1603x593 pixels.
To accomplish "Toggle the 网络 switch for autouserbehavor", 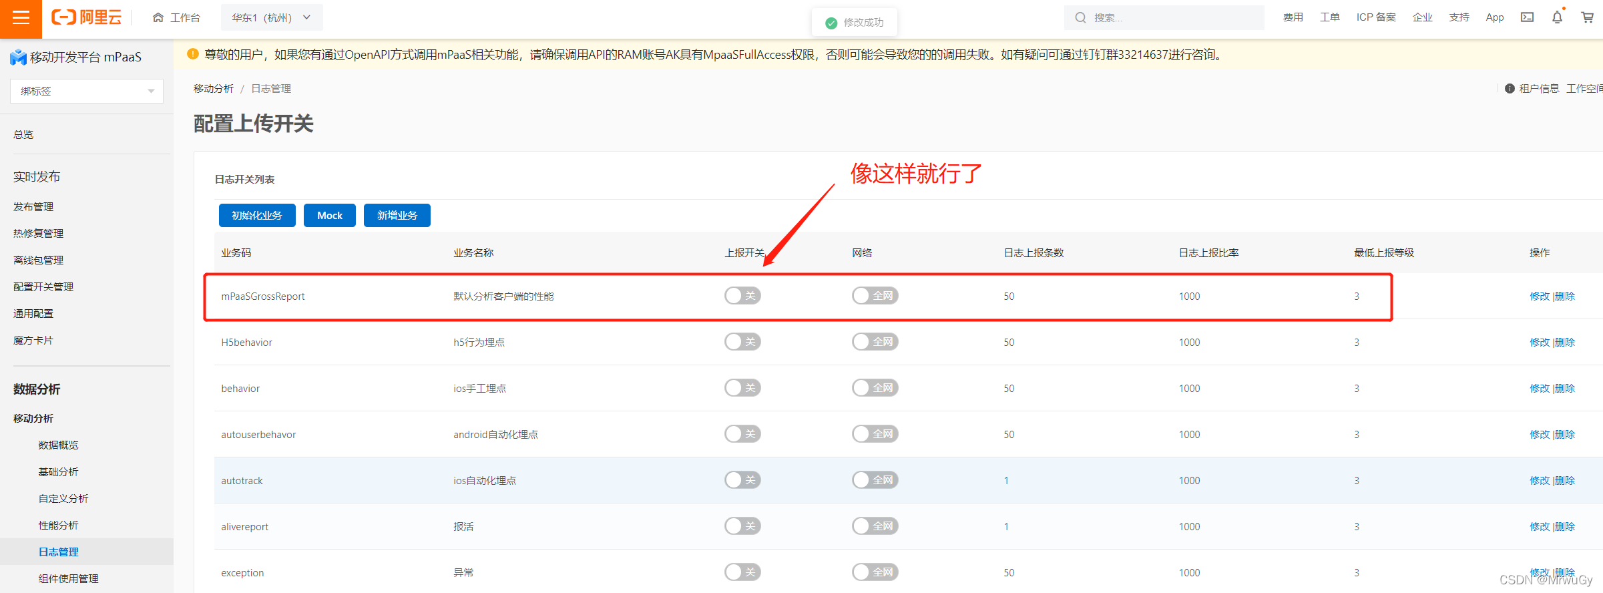I will pos(875,434).
